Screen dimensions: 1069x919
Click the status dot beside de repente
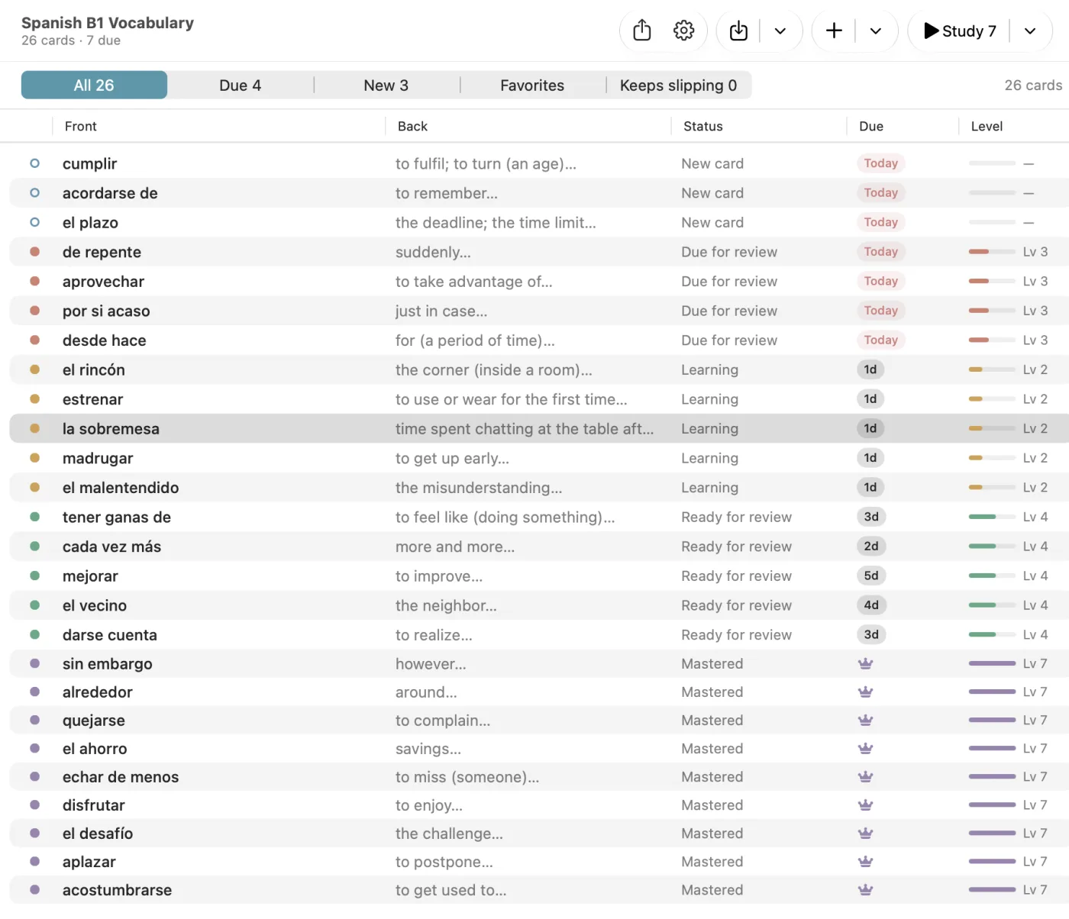[34, 251]
